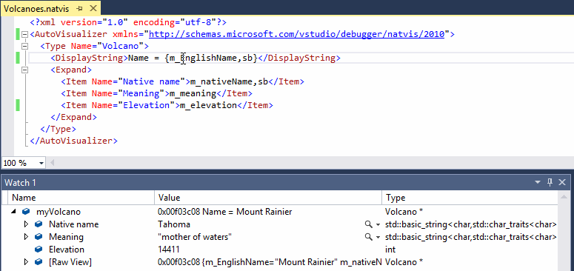The width and height of the screenshot is (574, 271).
Task: Pin the Watch 1 window
Action: coord(550,182)
